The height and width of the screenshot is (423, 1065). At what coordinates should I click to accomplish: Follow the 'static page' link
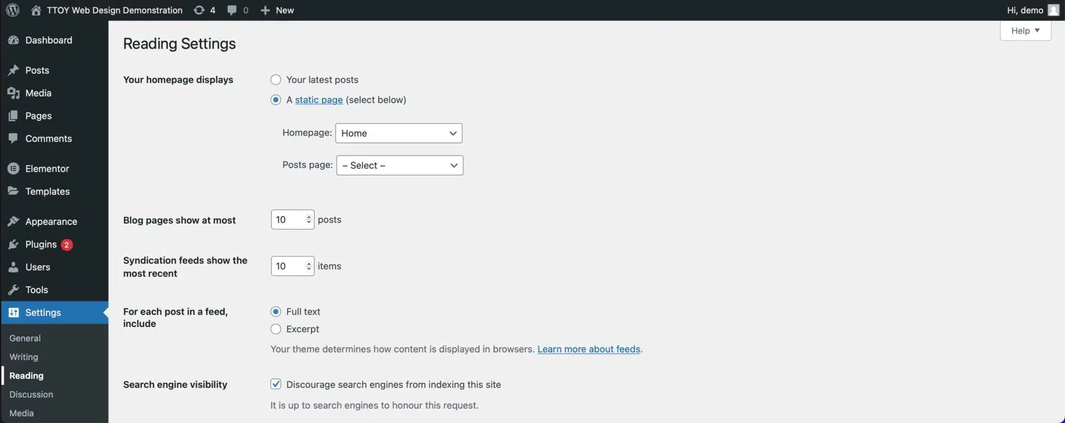(x=319, y=100)
